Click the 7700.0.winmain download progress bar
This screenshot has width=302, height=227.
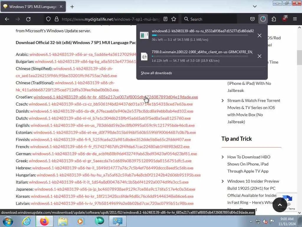[200, 56]
